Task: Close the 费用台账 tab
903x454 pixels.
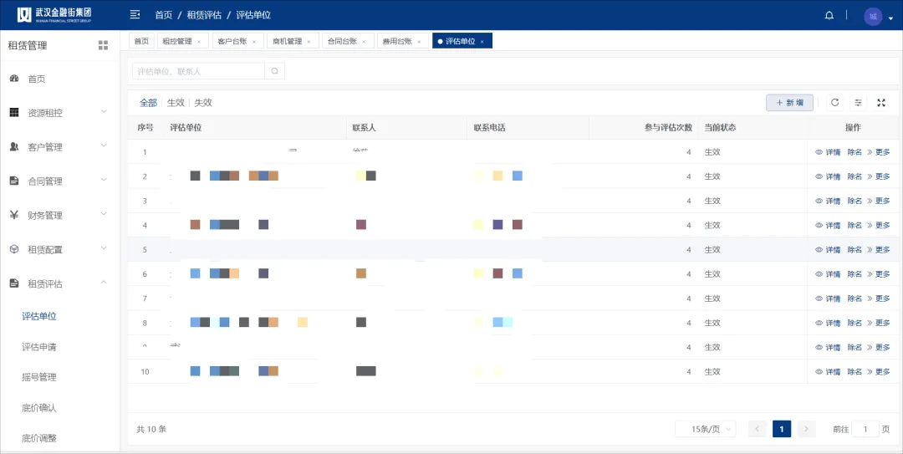Action: (x=419, y=42)
